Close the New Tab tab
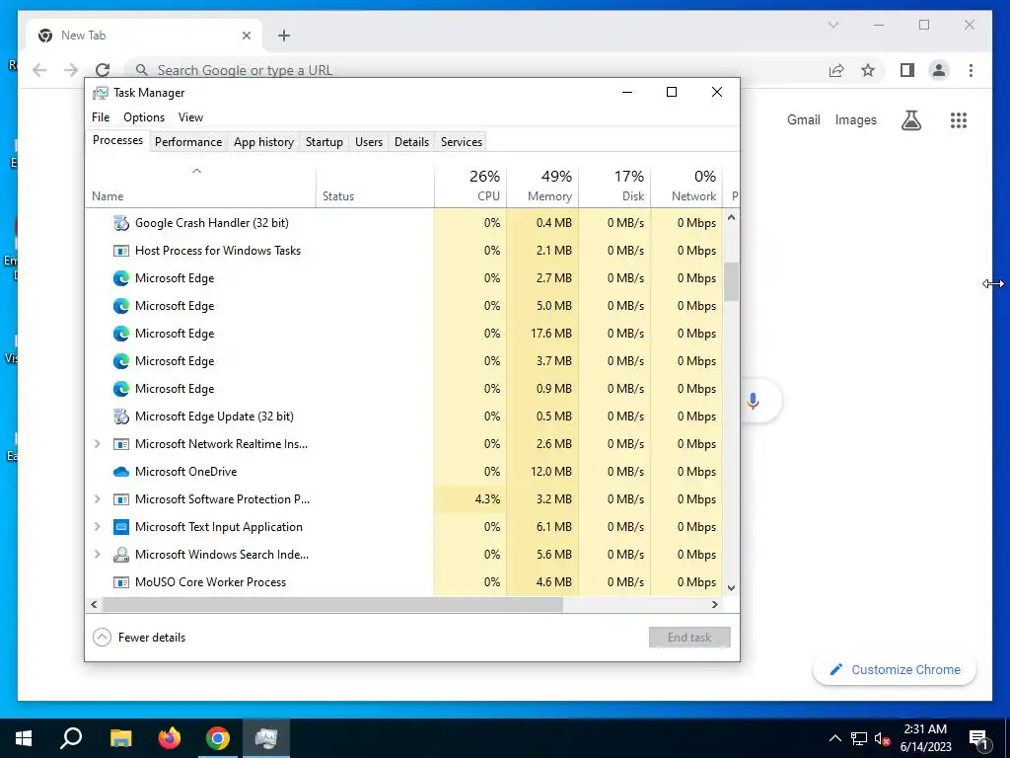Image resolution: width=1010 pixels, height=758 pixels. [x=246, y=36]
